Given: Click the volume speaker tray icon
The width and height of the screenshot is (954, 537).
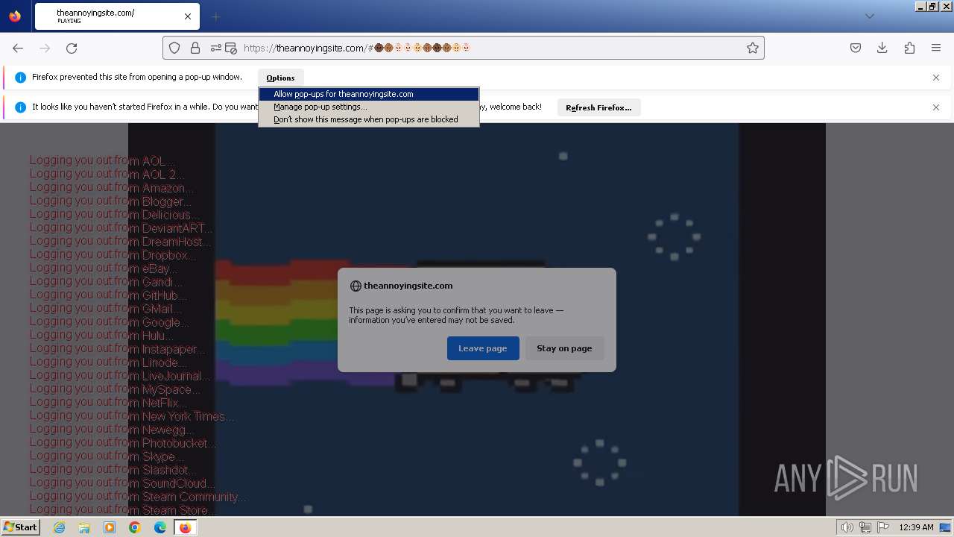Looking at the screenshot, I should click(847, 527).
